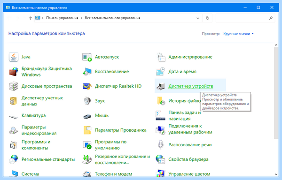Screen dimensions: 282x180
Task: Click the Дисковые пространства link text
Action: click(47, 86)
